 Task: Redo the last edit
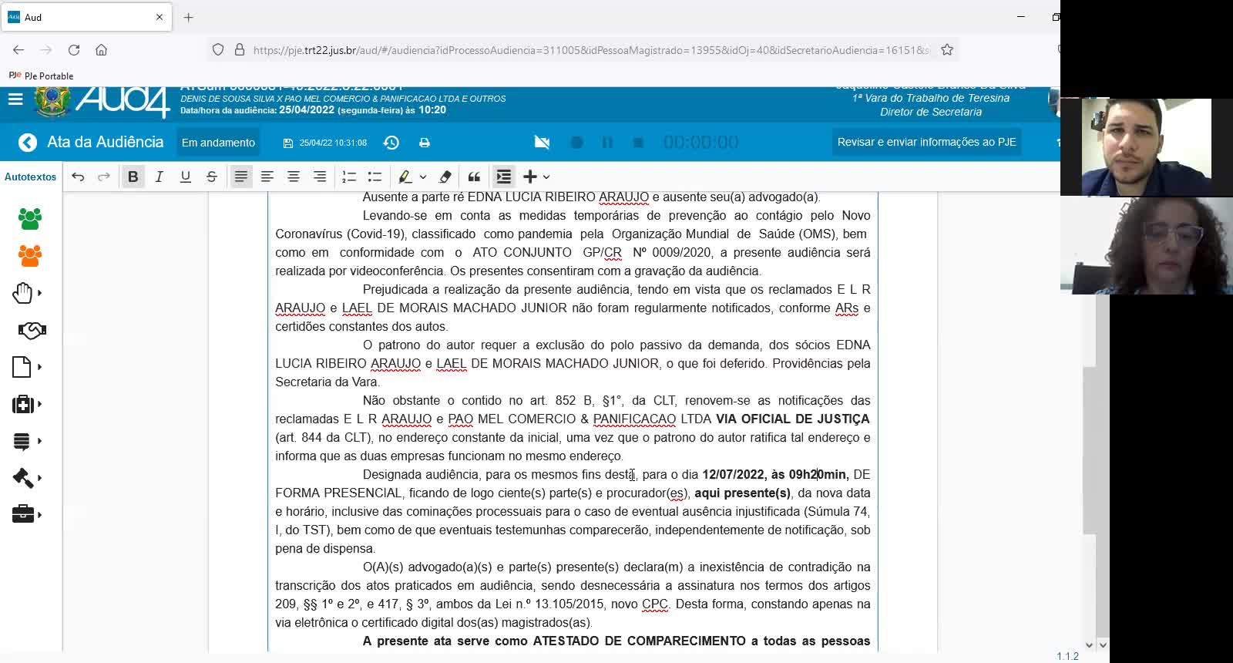click(103, 177)
